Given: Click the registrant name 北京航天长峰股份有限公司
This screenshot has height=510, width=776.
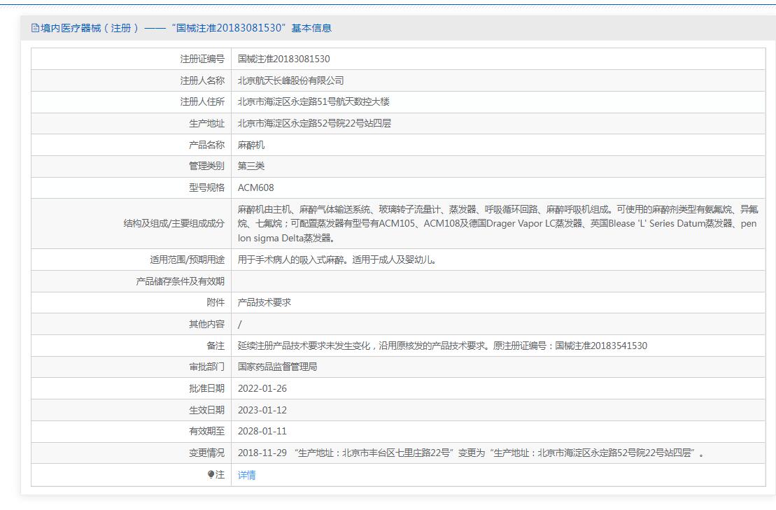Looking at the screenshot, I should (x=290, y=80).
